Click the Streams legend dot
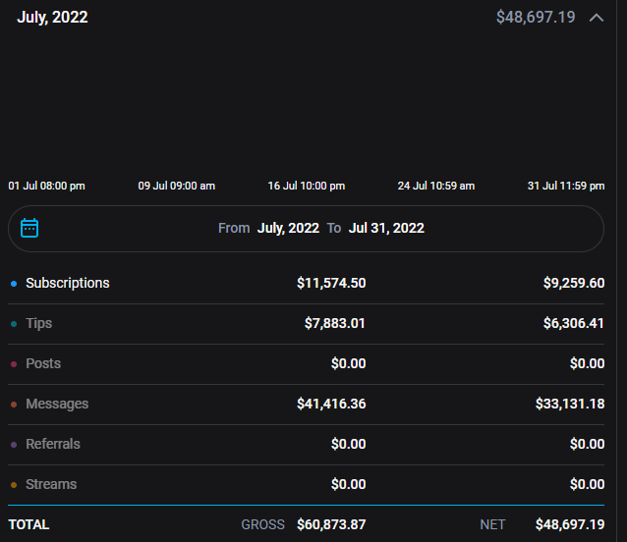This screenshot has height=542, width=627. coord(14,485)
